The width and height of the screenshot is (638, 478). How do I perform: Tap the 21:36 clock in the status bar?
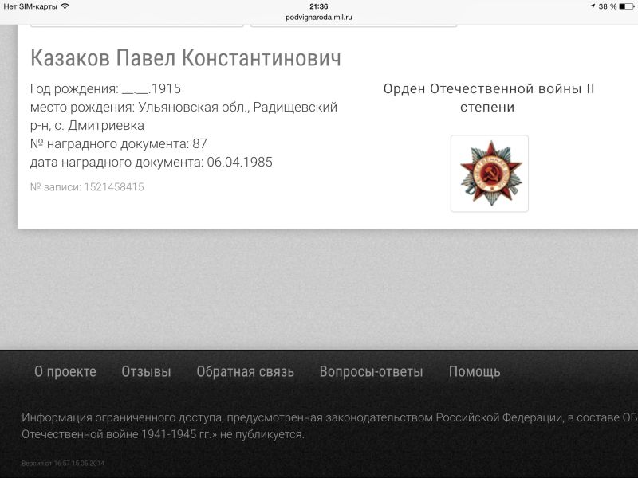point(319,6)
